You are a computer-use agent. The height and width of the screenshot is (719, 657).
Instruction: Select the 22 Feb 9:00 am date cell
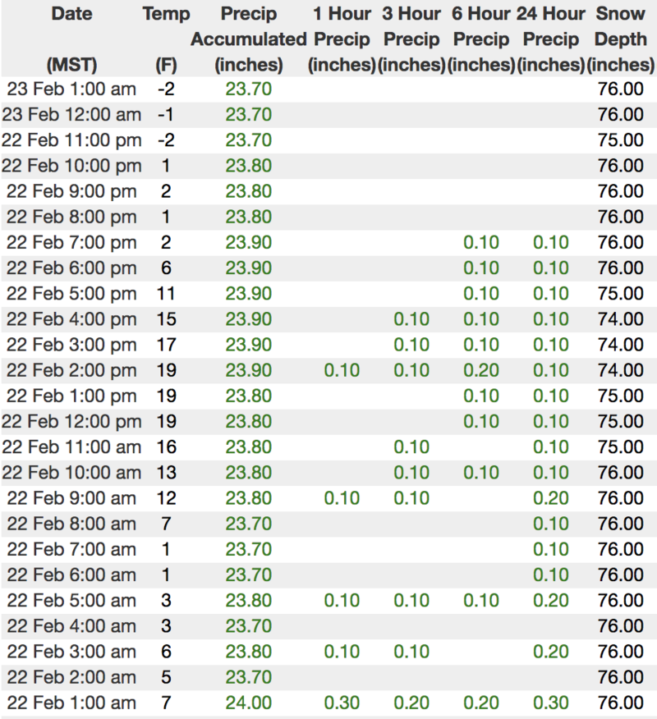coord(71,498)
